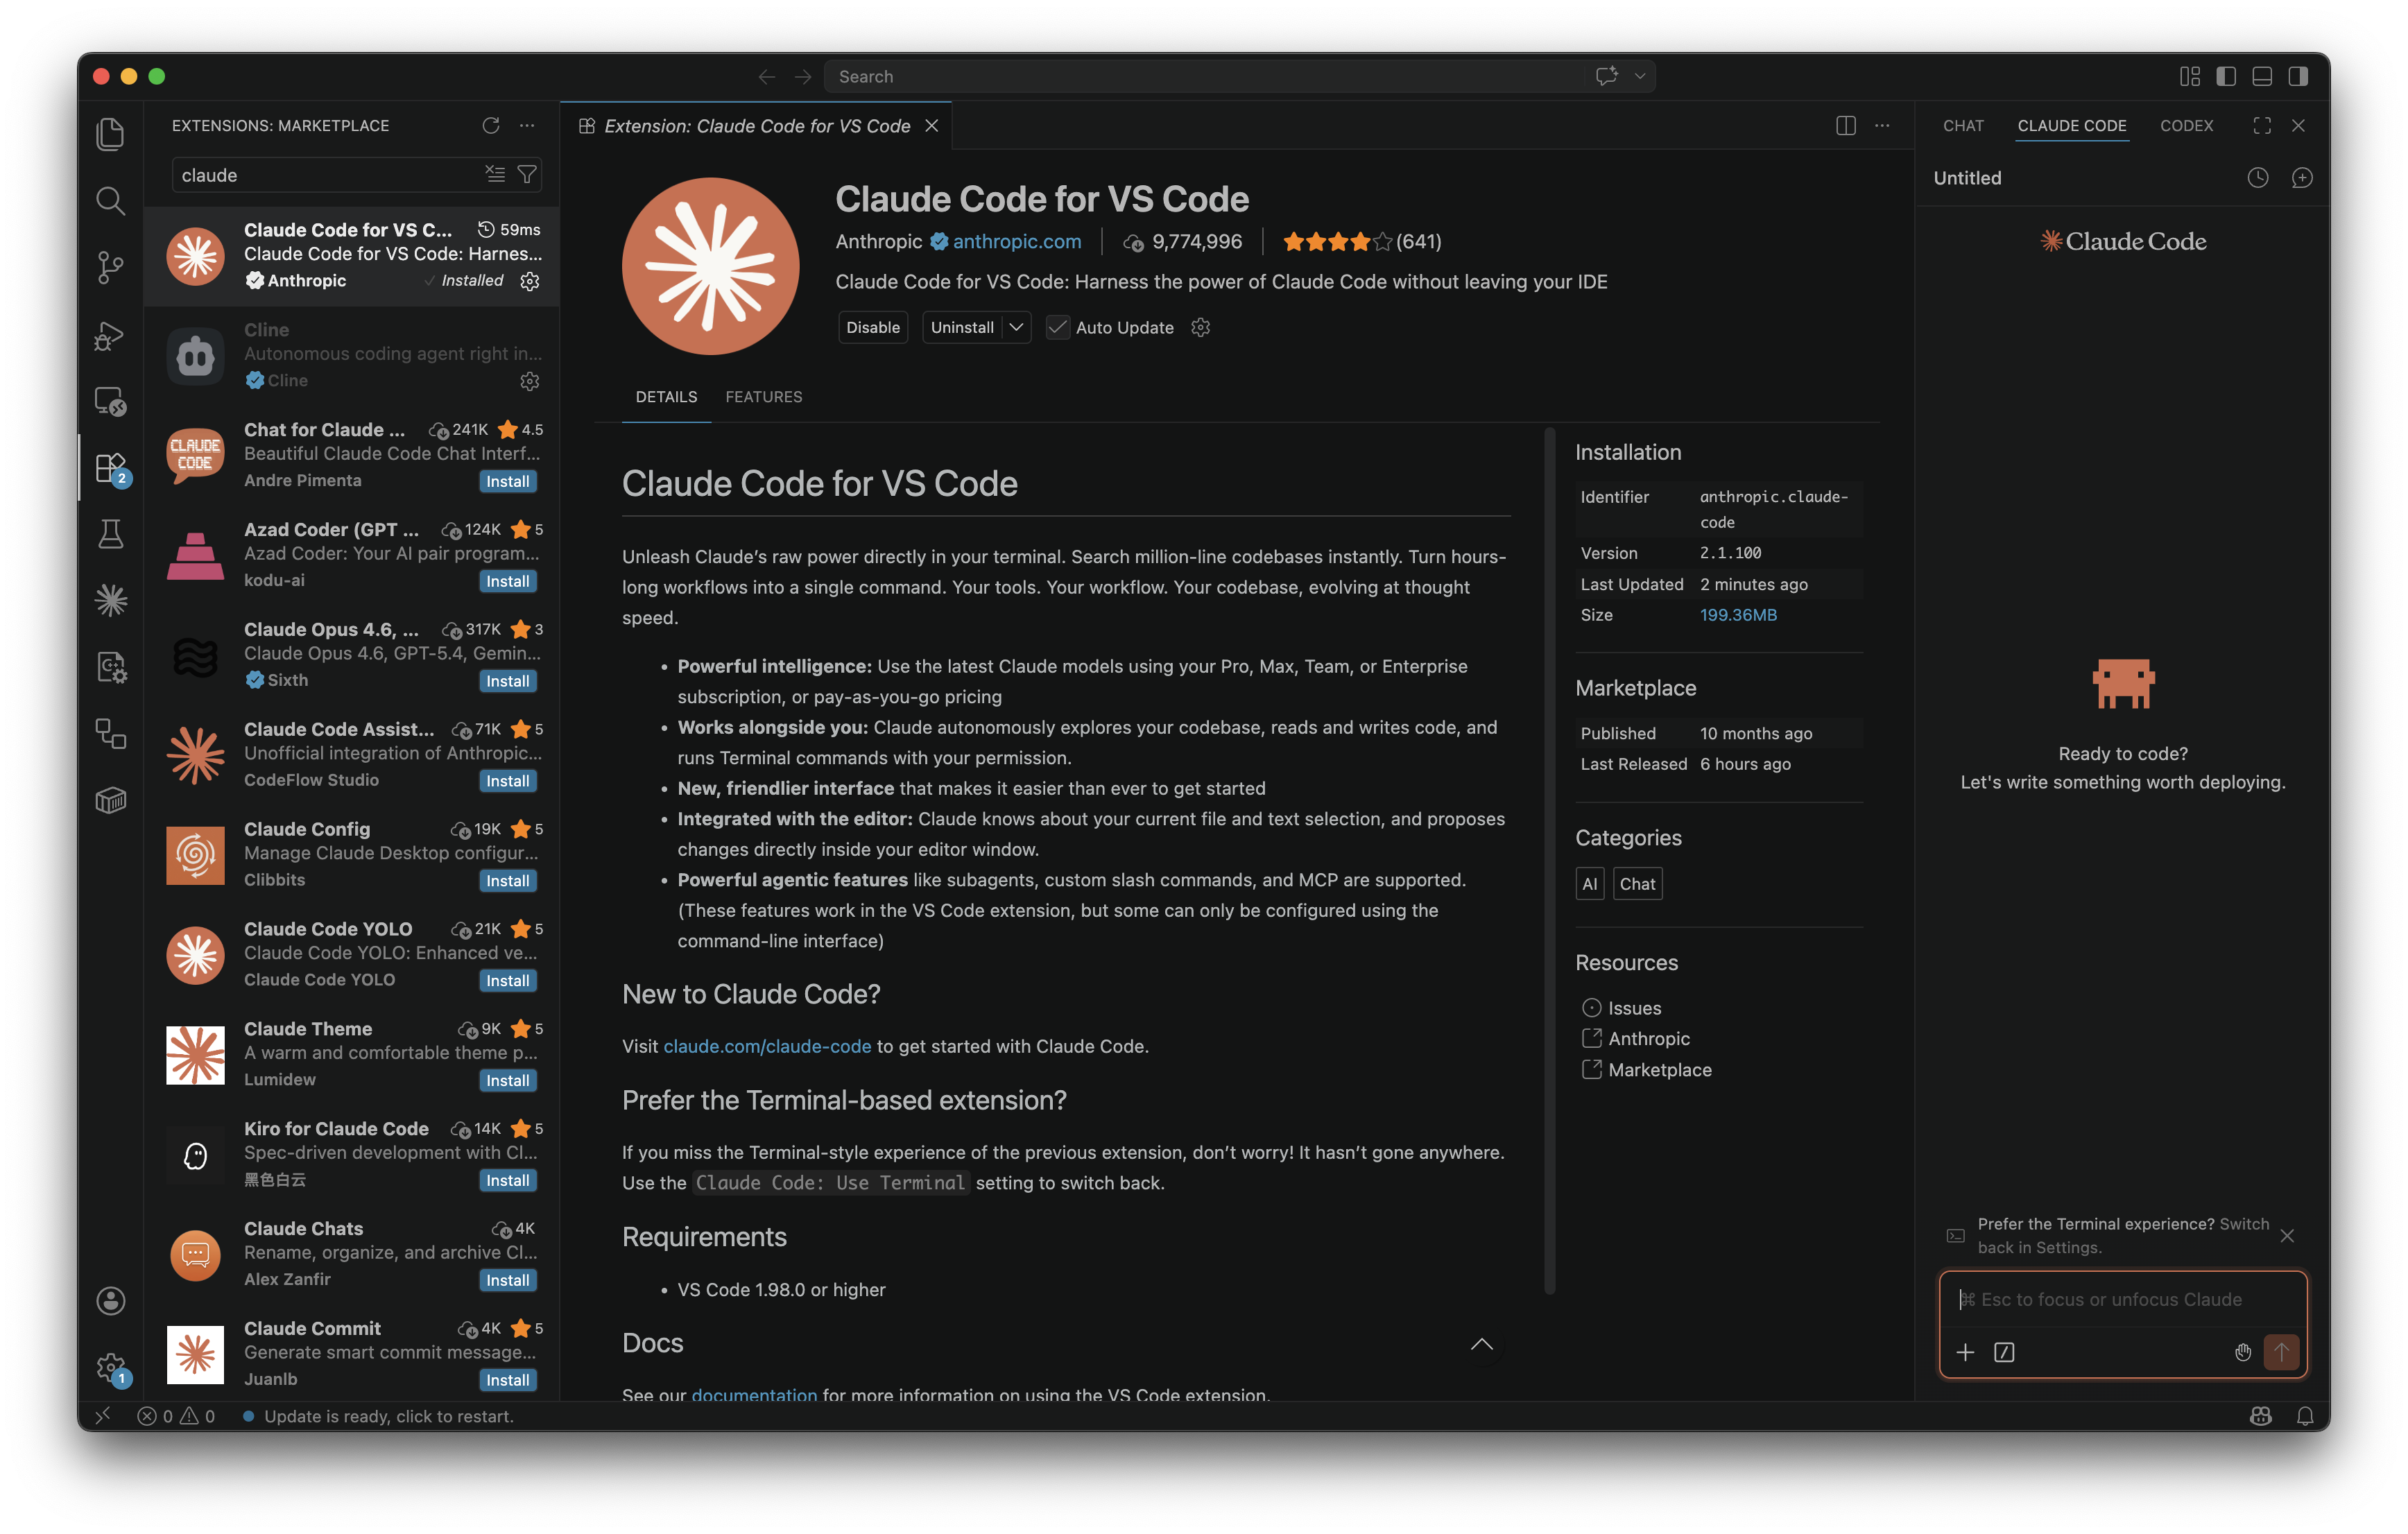Disable the Claude Code extension
Screen dimensions: 2408x1534
[x=873, y=327]
